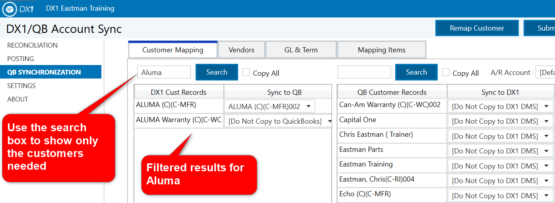Switch to the Vendors tab
The image size is (555, 203).
pos(241,50)
